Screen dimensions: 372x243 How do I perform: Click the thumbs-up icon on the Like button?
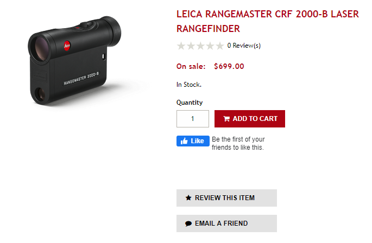pyautogui.click(x=184, y=141)
